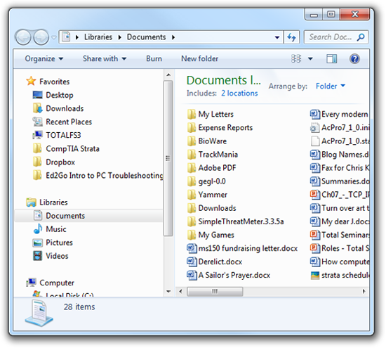Click Burn in the toolbar
386x348 pixels.
154,58
